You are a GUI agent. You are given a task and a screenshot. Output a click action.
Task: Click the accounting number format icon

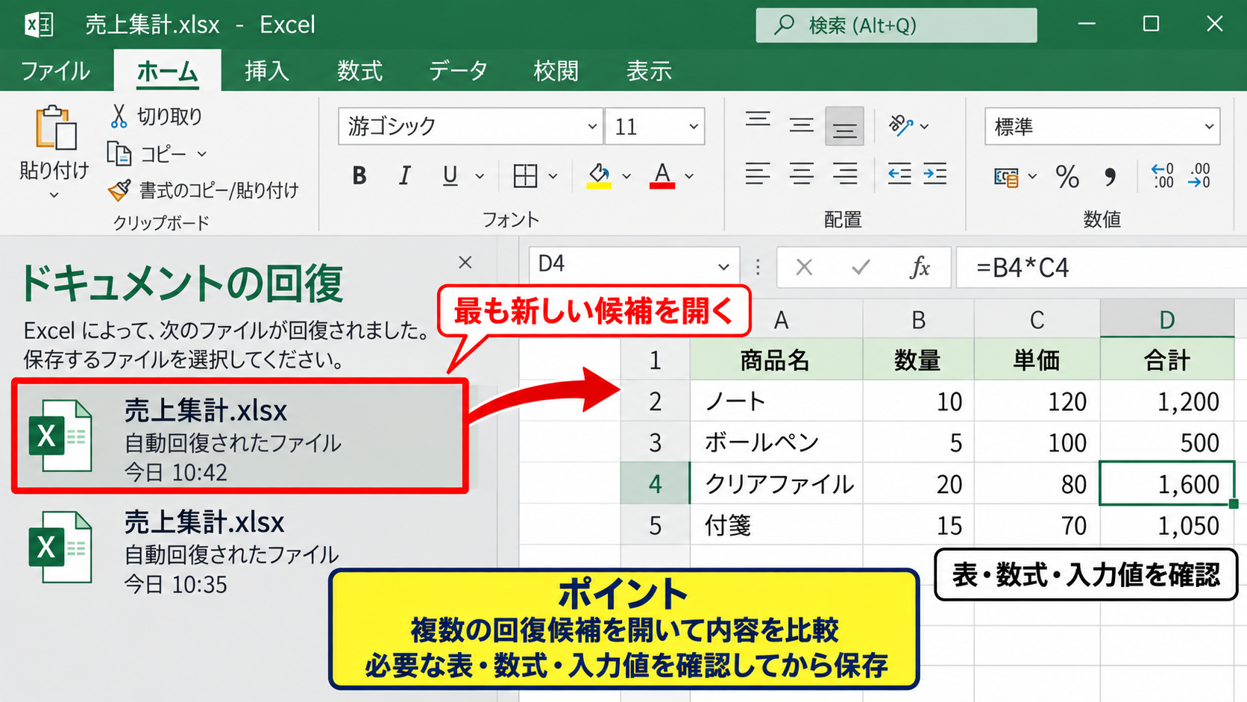point(1006,177)
